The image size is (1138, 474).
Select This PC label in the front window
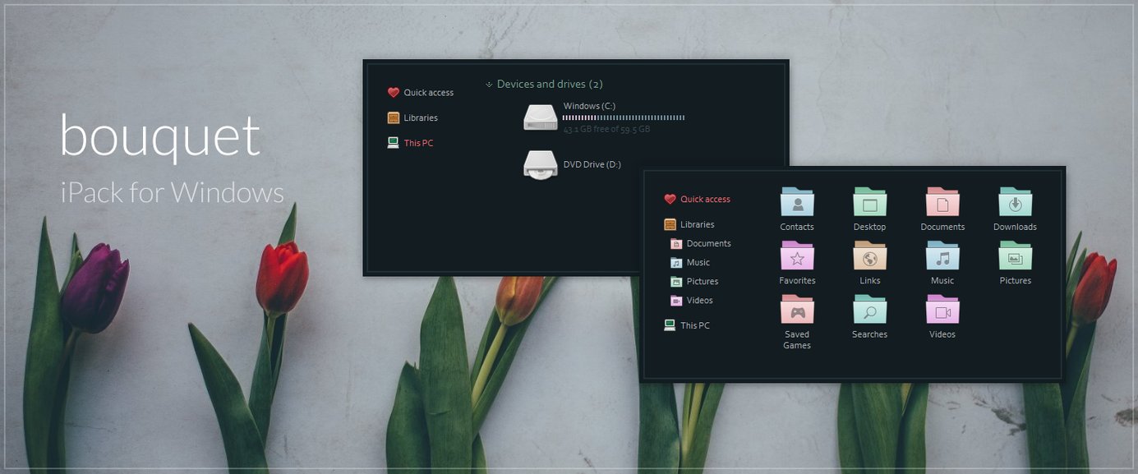click(x=695, y=325)
